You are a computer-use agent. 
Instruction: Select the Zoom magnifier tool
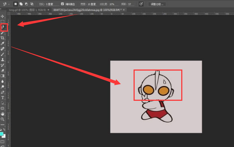(x=3, y=119)
